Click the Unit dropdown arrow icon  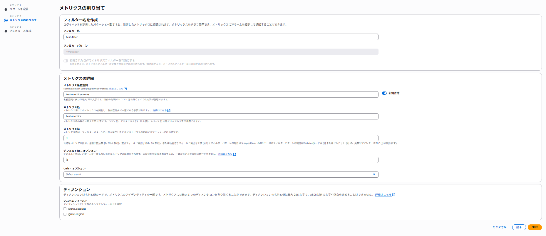[x=374, y=174]
